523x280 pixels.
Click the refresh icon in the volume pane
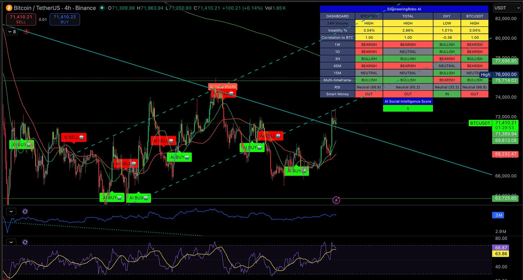(25, 212)
